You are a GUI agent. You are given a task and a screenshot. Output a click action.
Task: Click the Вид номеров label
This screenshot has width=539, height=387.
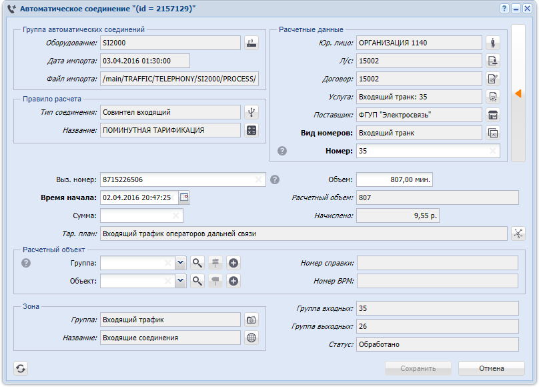[327, 133]
